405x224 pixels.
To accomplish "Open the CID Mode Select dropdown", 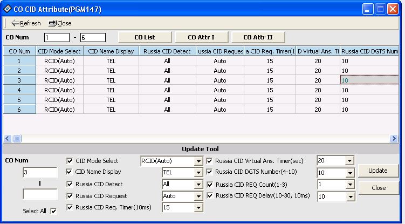I will point(198,161).
